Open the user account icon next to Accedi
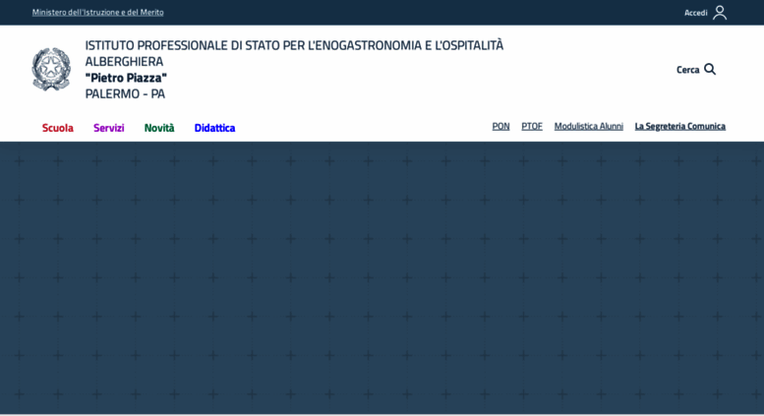Viewport: 764px width, 416px height. [720, 13]
